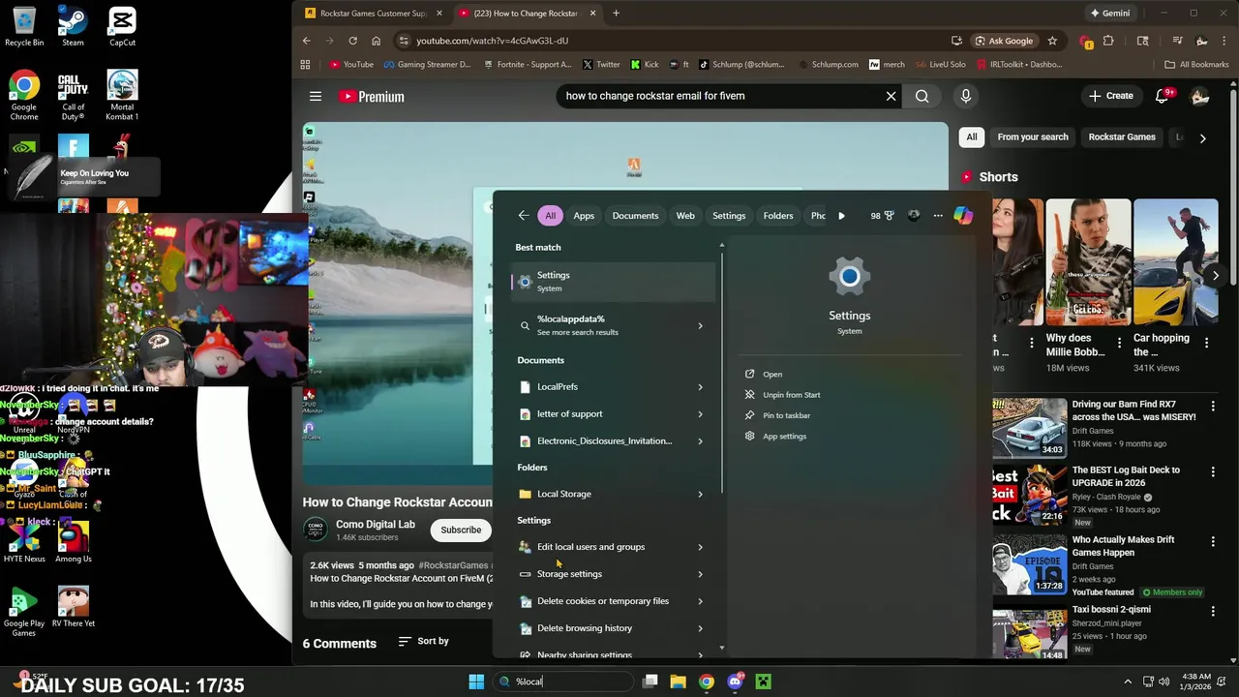Select Documents filter in search panel
The image size is (1239, 697).
(x=635, y=216)
